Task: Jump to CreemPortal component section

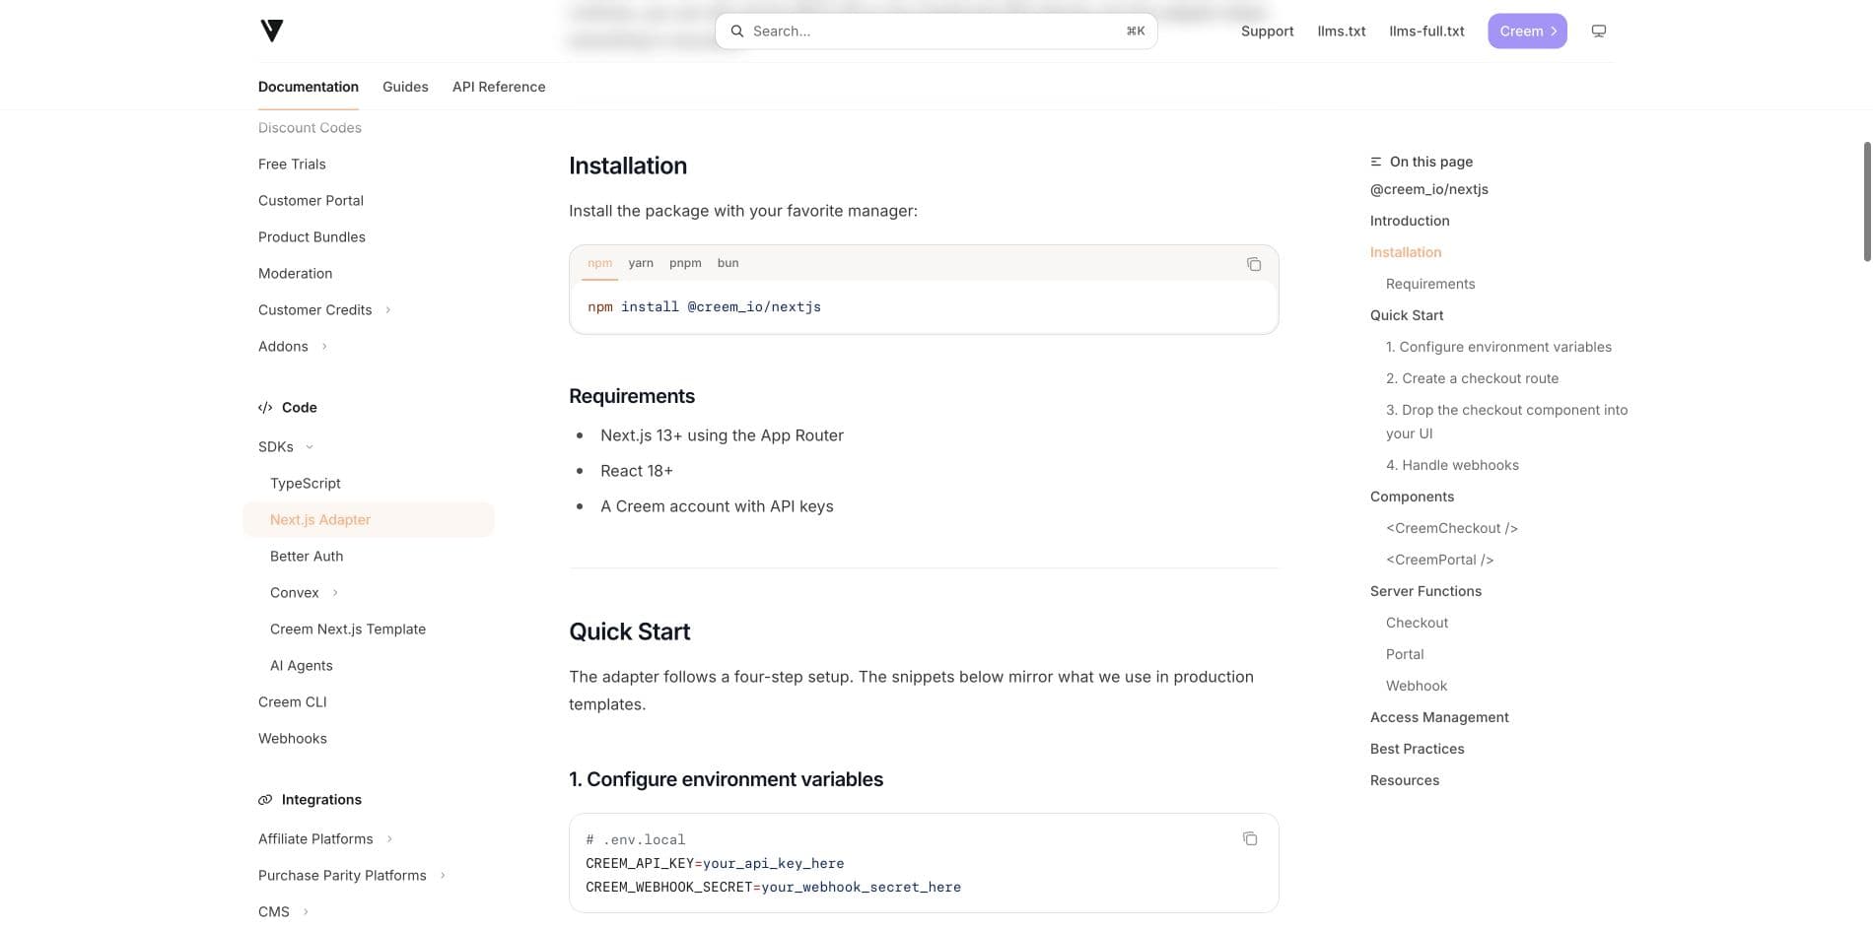Action: point(1439,560)
